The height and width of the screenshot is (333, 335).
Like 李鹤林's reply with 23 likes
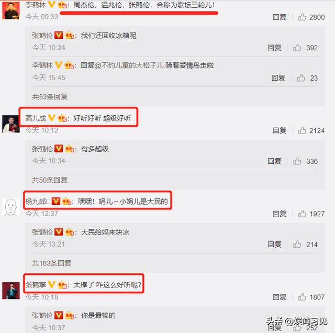coord(301,78)
